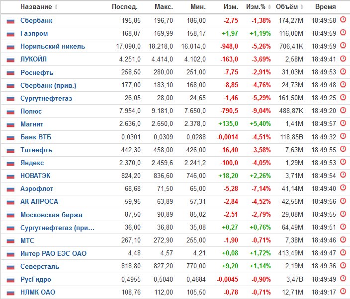Image resolution: width=350 pixels, height=299 pixels.
Task: Click the Russian flag icon beside АК АЛРОСА
Action: [10, 202]
